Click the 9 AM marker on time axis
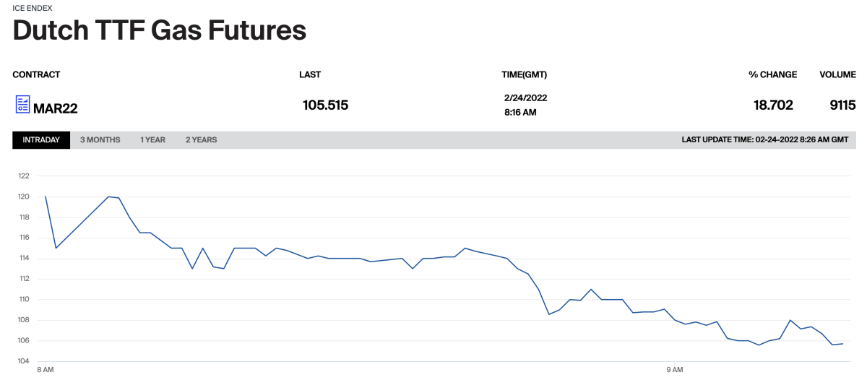867x380 pixels. coord(674,370)
